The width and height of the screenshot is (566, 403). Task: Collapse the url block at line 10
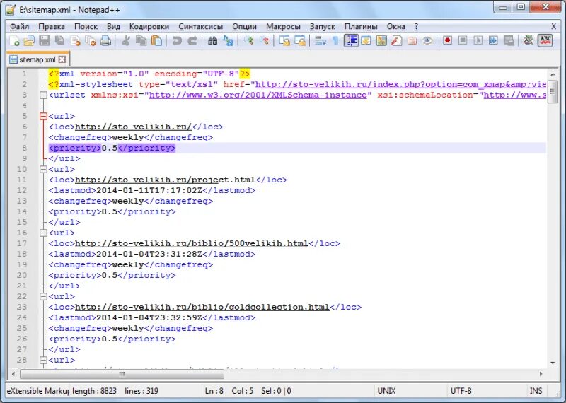coord(43,169)
